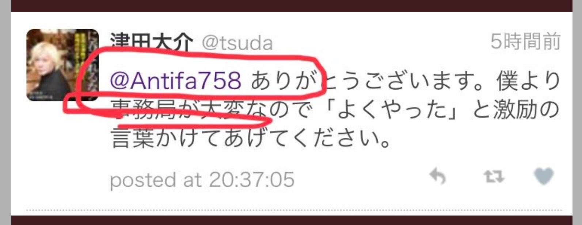Click the dotted separator under the tweet
Screen dimensions: 582x225
pyautogui.click(x=294, y=210)
